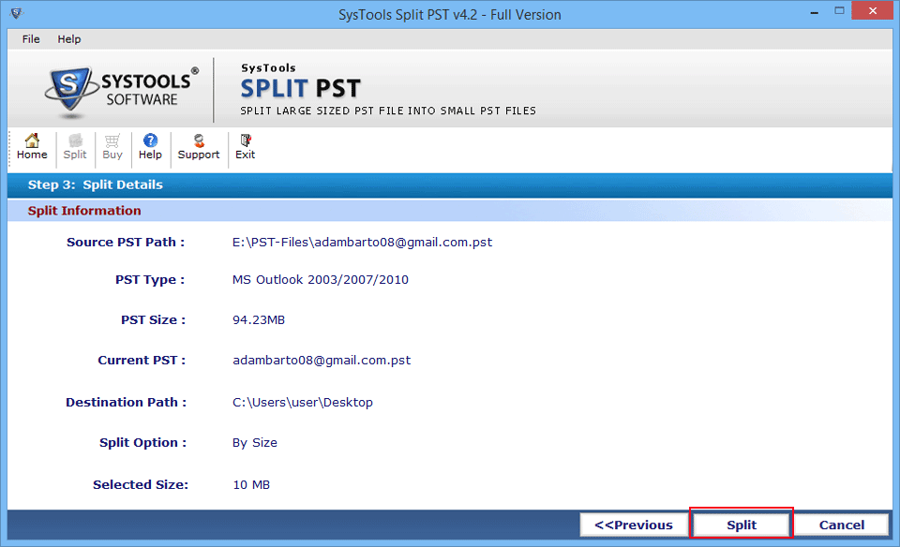Open the File menu
Screen dimensions: 900x547
[x=31, y=39]
